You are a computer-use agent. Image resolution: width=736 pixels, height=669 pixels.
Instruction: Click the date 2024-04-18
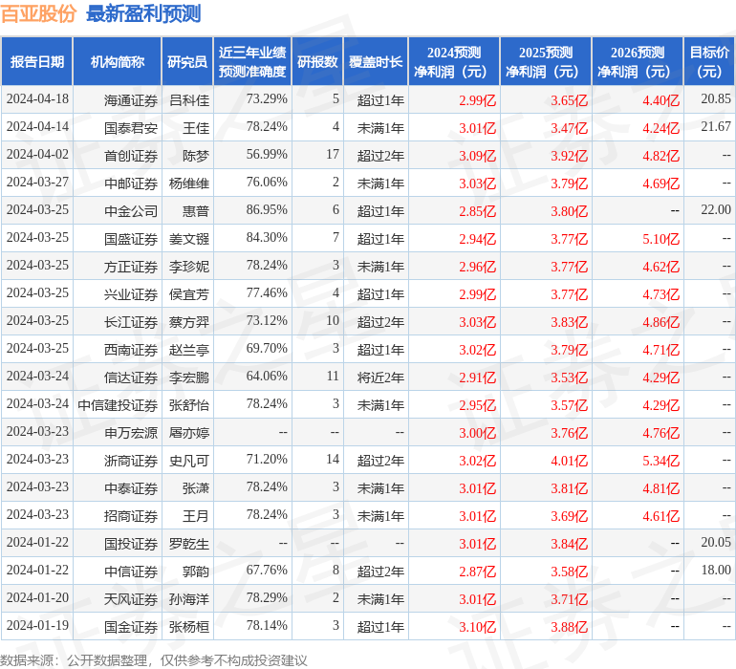pyautogui.click(x=37, y=98)
